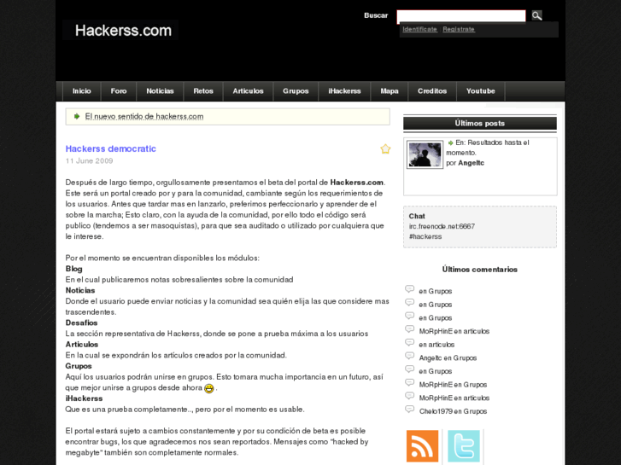Open Angeltc's avatar thumbnail
The image size is (621, 465).
coord(425,154)
